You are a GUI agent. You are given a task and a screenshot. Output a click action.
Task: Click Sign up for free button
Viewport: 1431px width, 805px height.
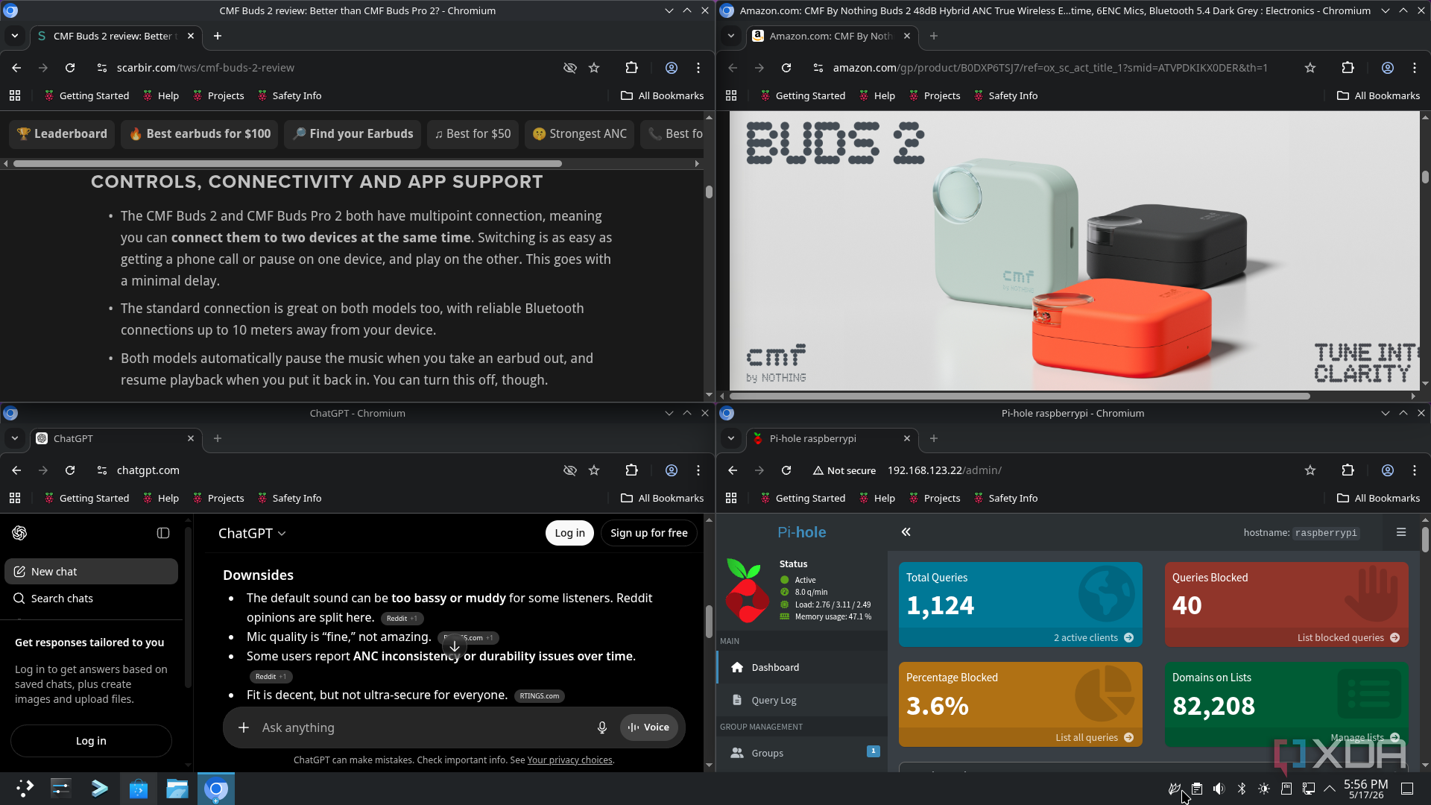(648, 533)
